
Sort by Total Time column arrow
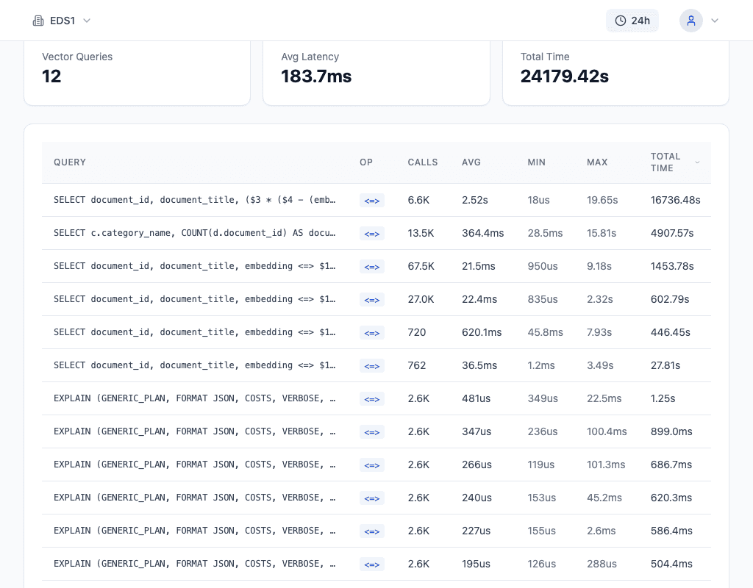[x=697, y=162]
